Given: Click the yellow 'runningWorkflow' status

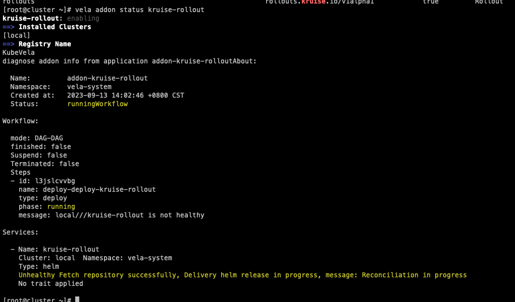Looking at the screenshot, I should point(97,104).
